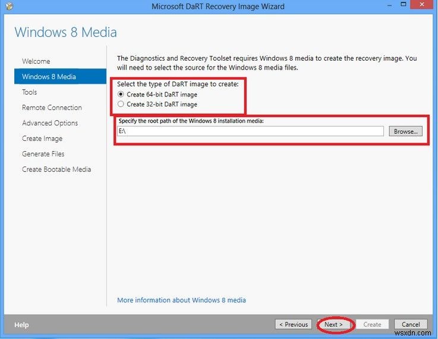
Task: Open the Create Image step
Action: point(42,139)
